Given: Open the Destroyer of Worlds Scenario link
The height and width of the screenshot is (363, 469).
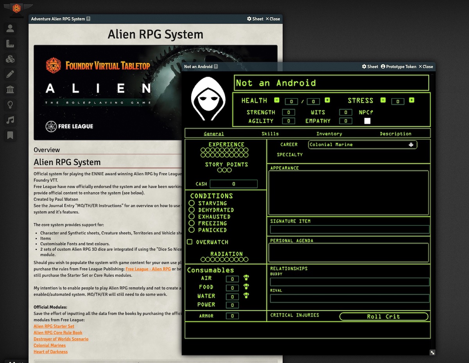Looking at the screenshot, I should [x=61, y=339].
